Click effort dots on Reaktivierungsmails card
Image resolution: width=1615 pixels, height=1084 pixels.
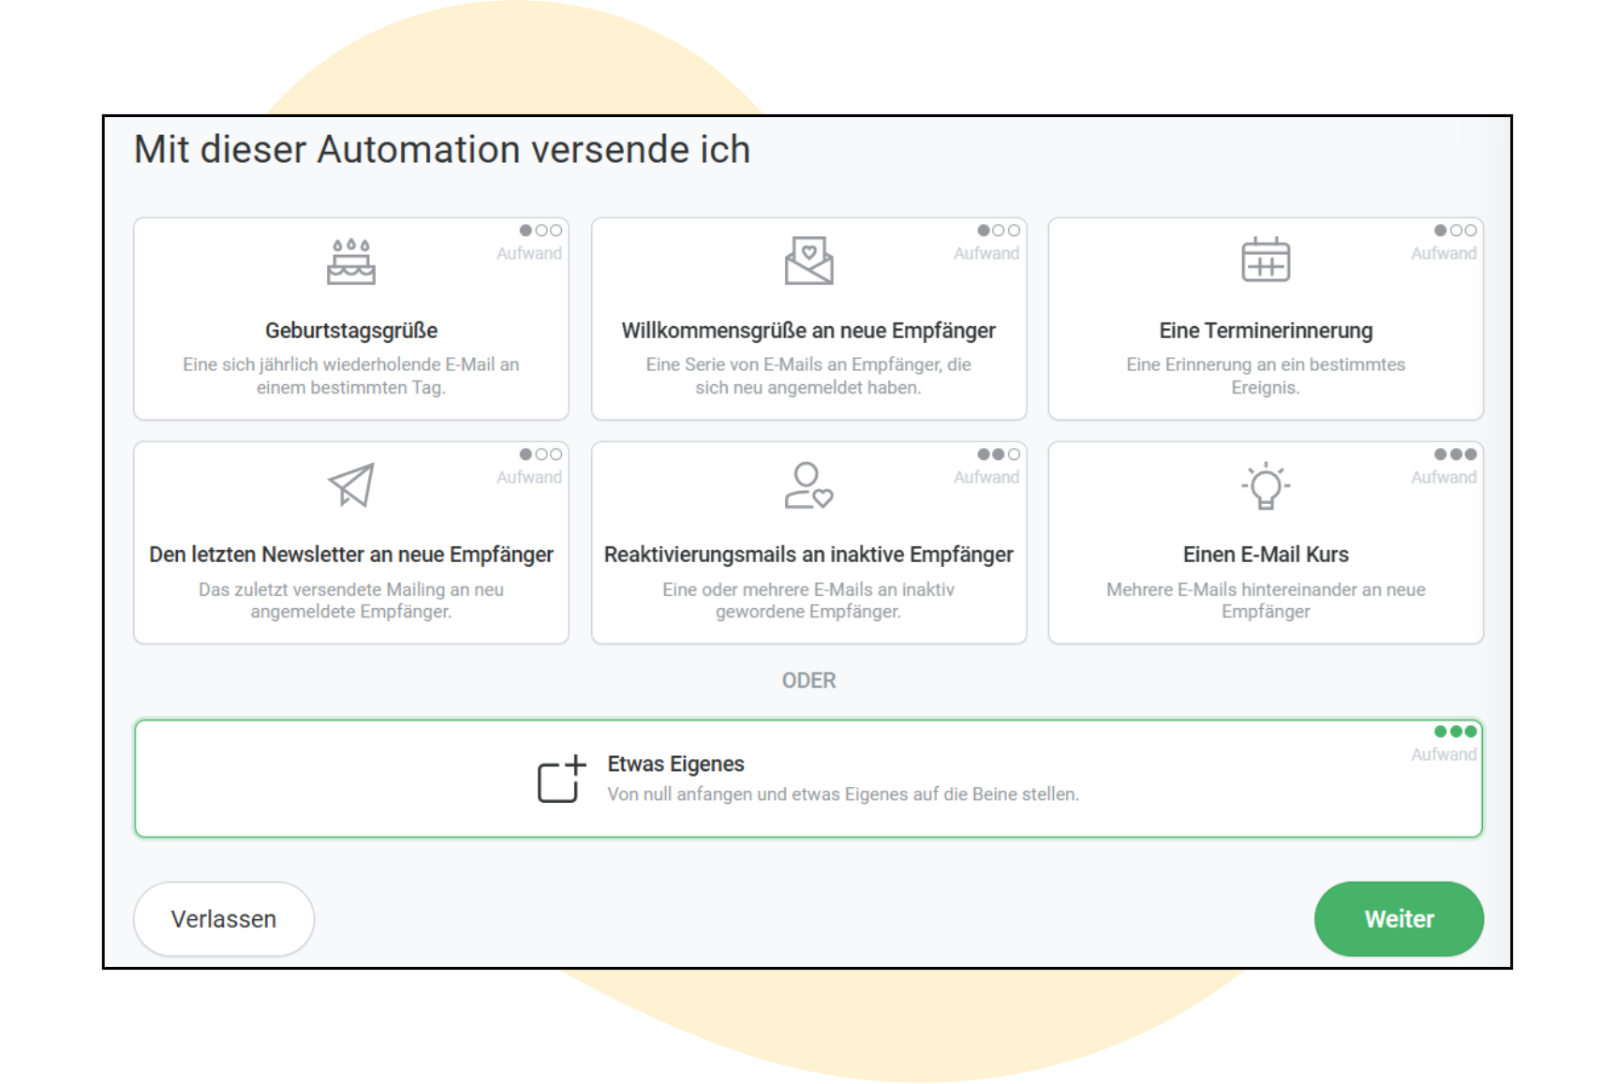[x=998, y=454]
